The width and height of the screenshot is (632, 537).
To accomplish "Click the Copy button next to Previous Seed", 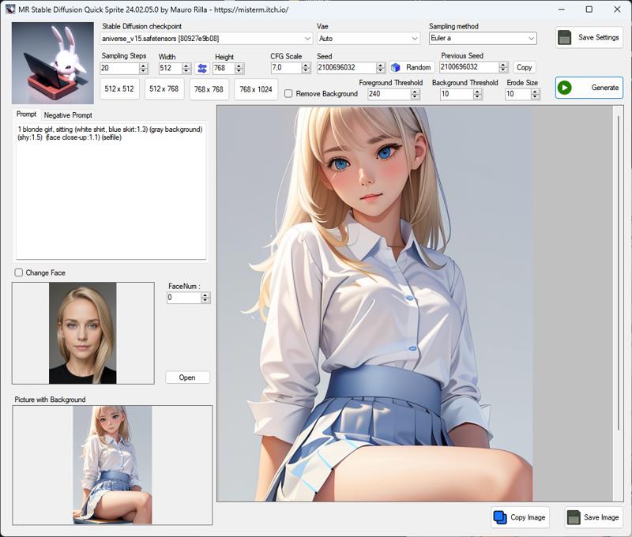I will pyautogui.click(x=525, y=67).
